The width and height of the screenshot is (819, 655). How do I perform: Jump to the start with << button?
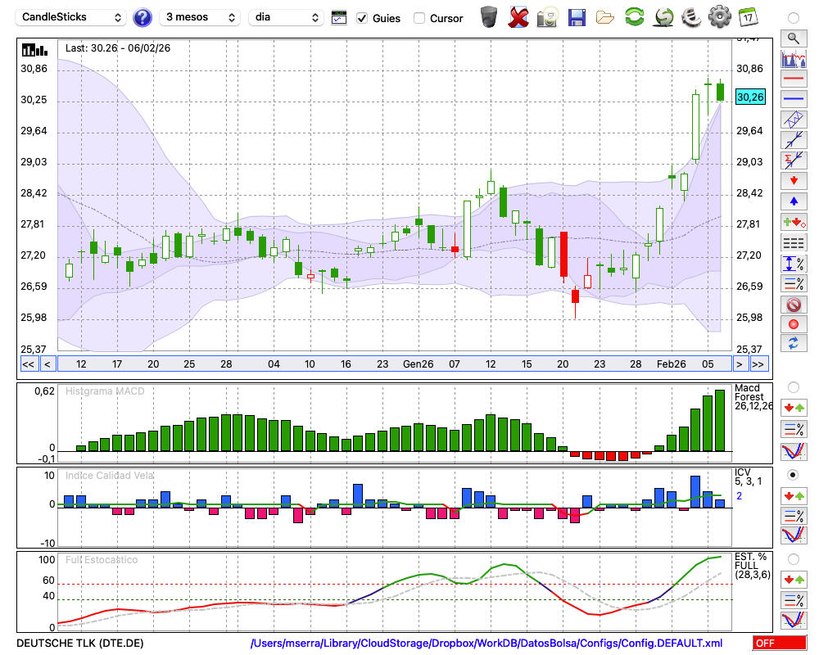pos(28,364)
